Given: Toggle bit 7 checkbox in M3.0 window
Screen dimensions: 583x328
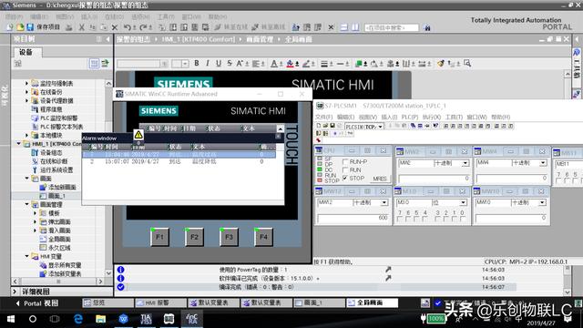Looking at the screenshot, I should 400,219.
